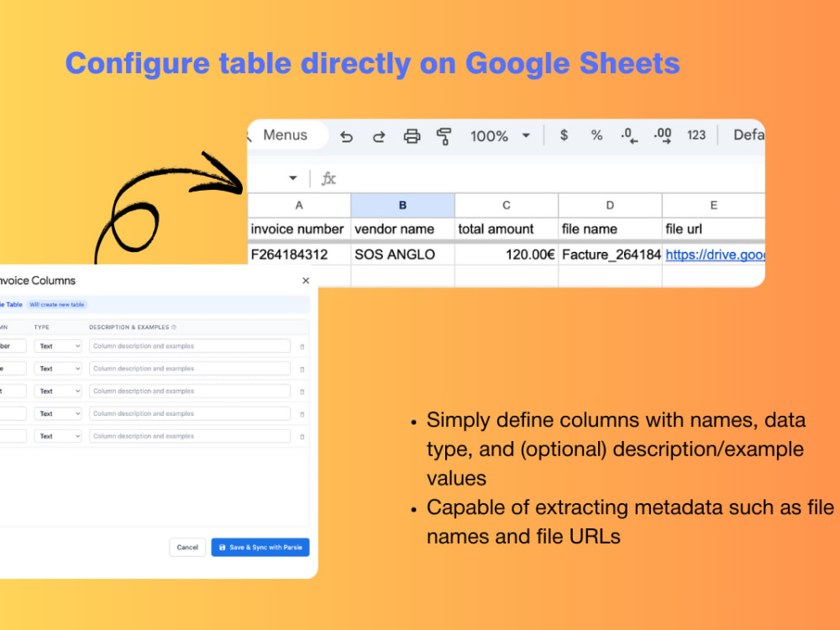Delete the fifth column row with trash icon
The width and height of the screenshot is (840, 630).
(302, 437)
